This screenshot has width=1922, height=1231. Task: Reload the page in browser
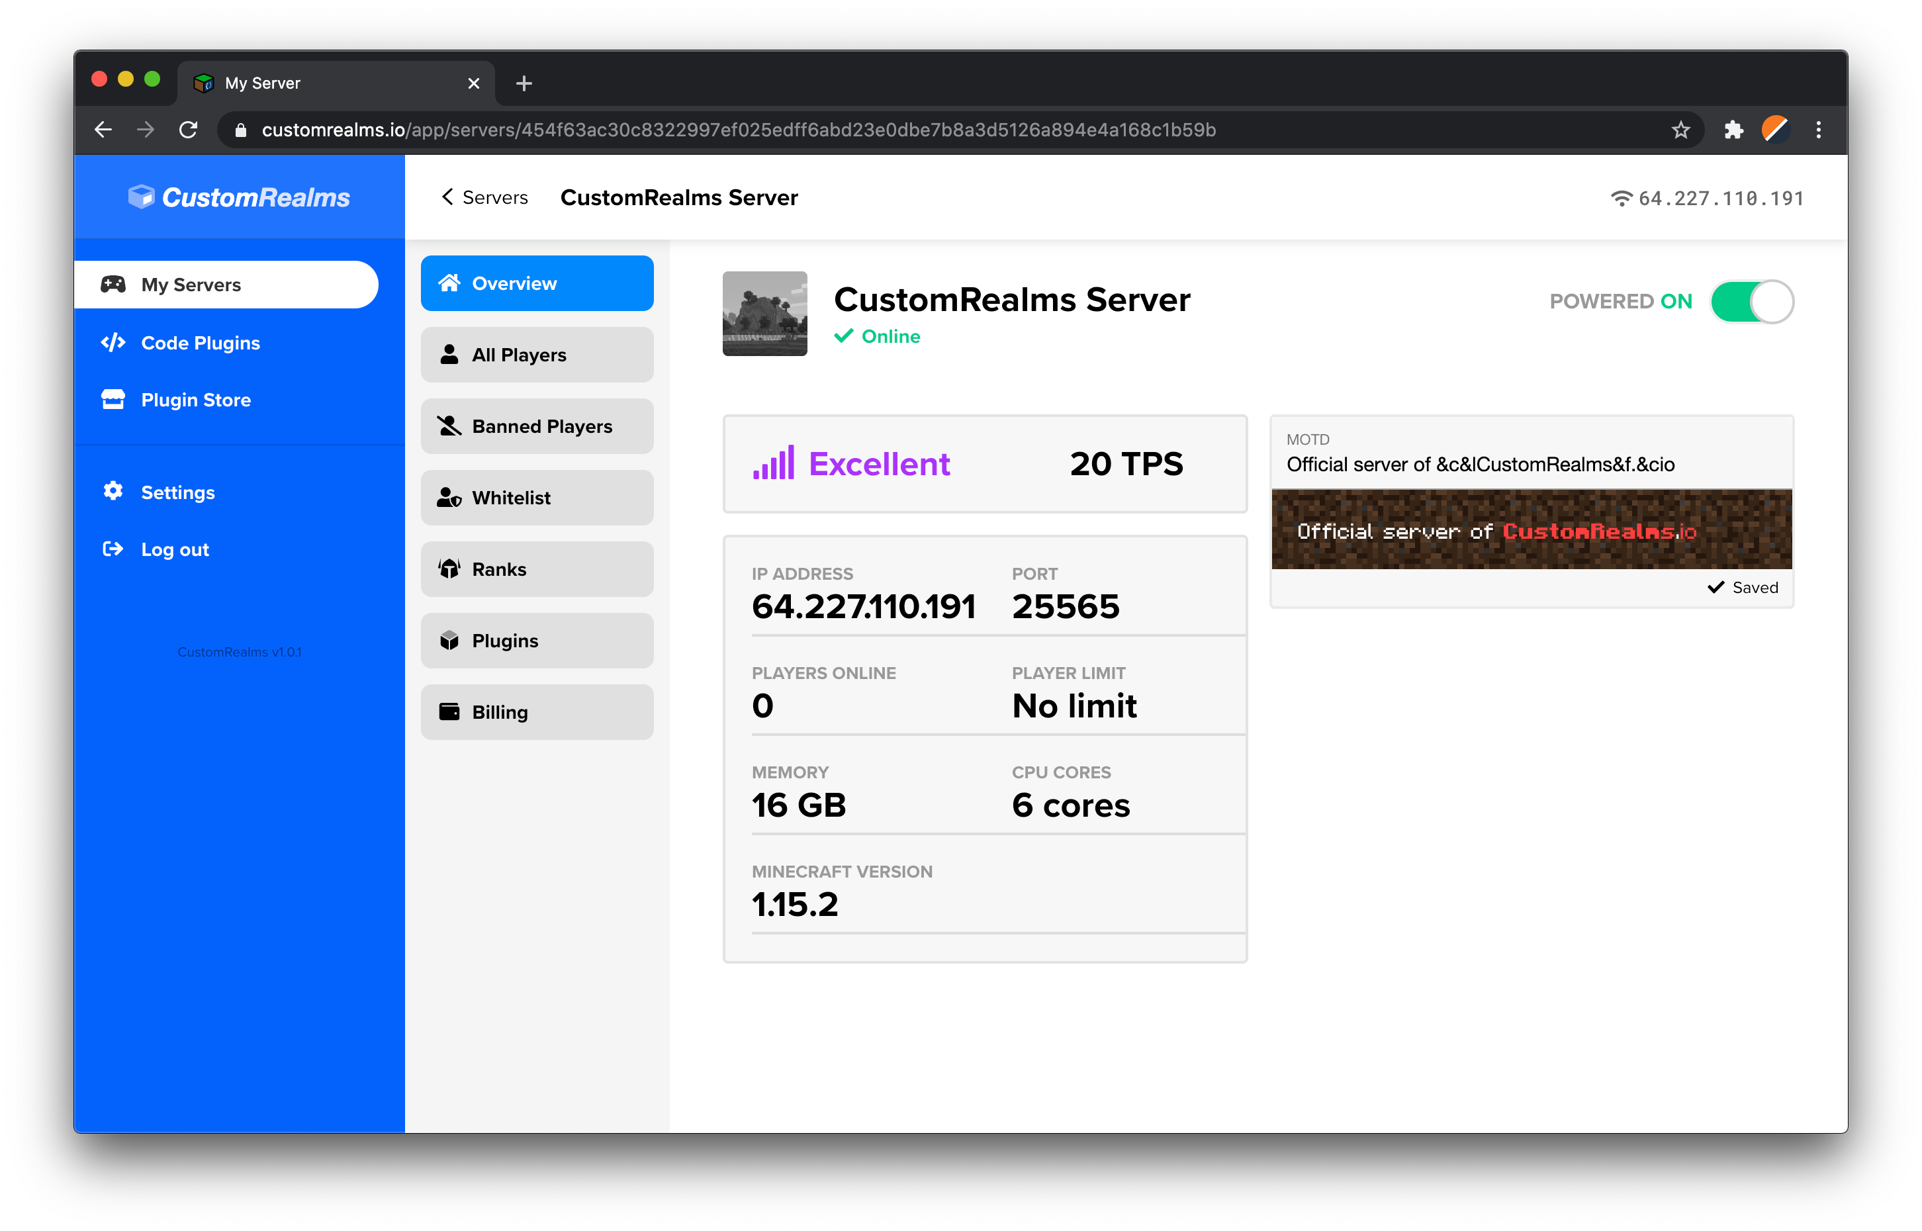coord(188,130)
